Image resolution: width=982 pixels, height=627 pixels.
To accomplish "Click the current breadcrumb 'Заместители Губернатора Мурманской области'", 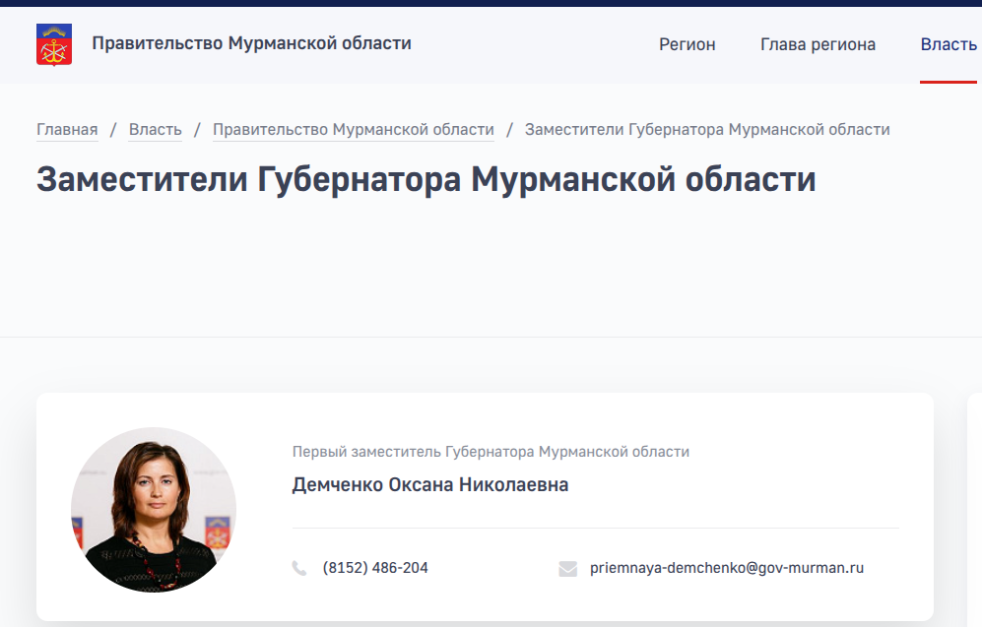I will click(x=707, y=130).
